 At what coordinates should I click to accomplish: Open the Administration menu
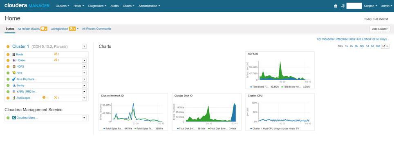[149, 6]
